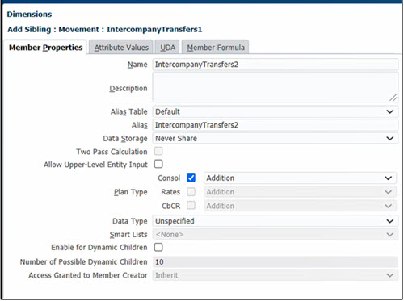Open the Rates aggregation dropdown

[300, 192]
